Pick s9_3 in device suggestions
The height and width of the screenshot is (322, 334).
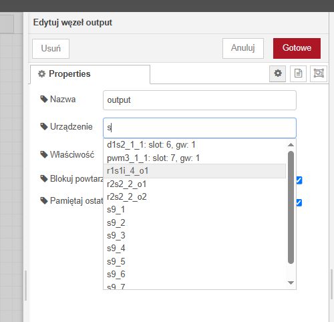coord(194,236)
